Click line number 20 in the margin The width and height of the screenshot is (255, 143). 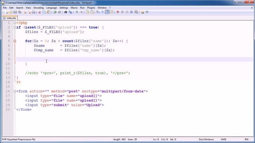tap(8, 110)
